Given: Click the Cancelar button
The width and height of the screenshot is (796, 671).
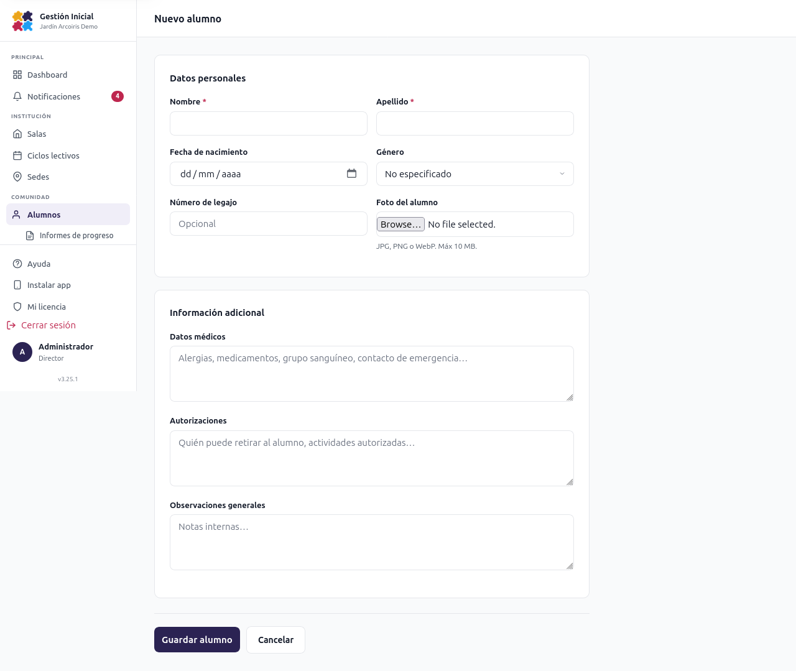Looking at the screenshot, I should (275, 639).
